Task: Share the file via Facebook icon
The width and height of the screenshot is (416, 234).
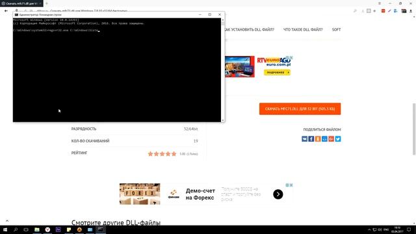Action: [311, 138]
